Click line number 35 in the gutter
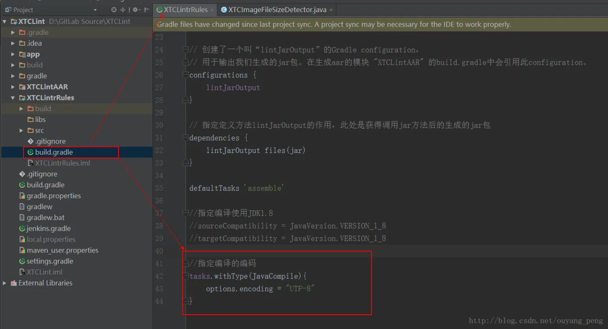The image size is (608, 329). tap(159, 188)
